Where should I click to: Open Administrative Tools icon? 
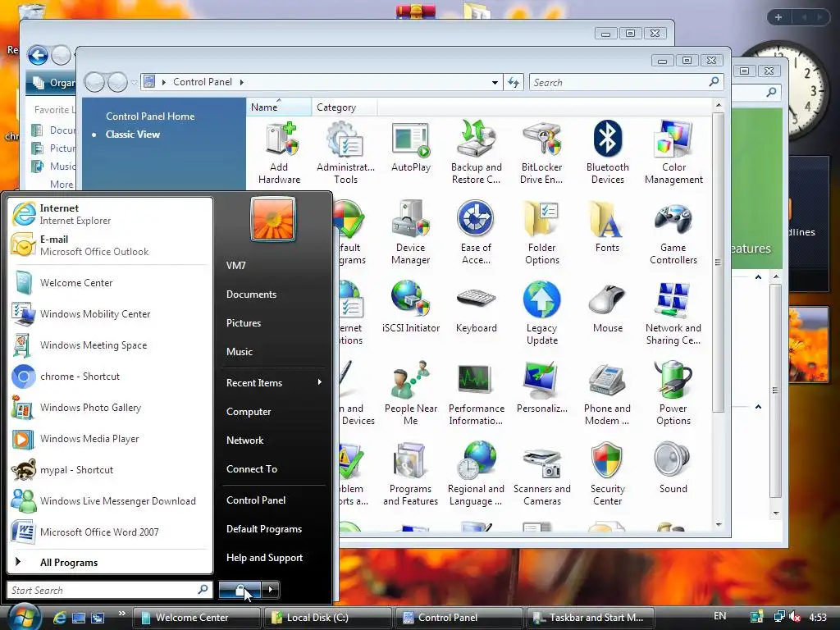[x=345, y=153]
